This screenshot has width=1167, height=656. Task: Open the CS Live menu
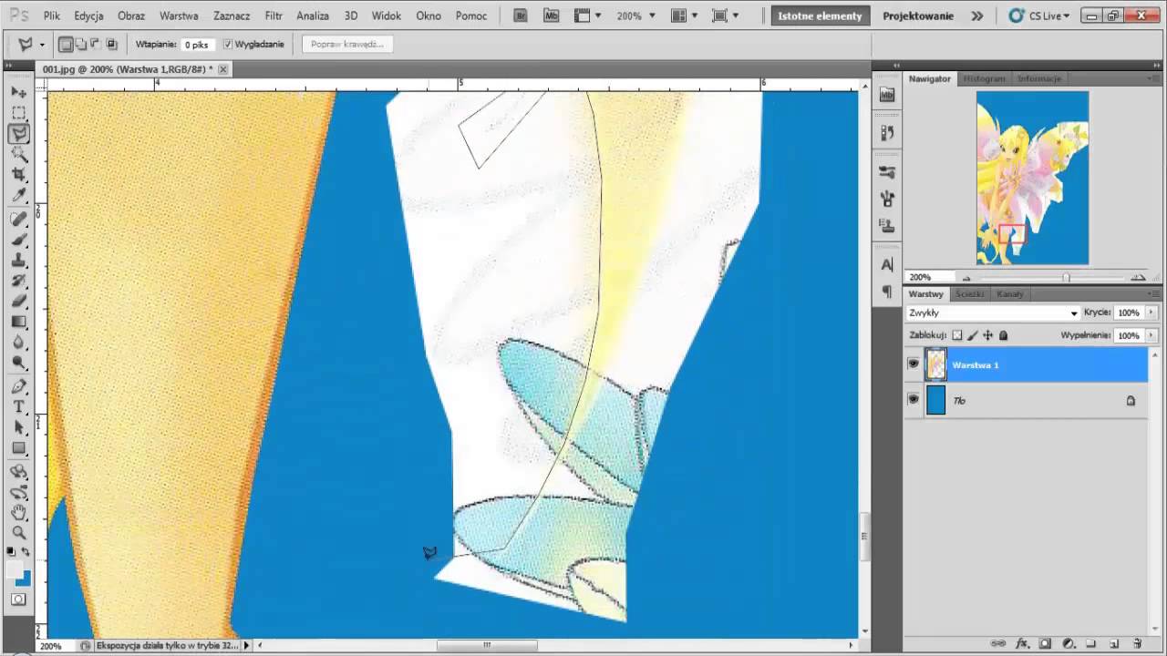1039,15
